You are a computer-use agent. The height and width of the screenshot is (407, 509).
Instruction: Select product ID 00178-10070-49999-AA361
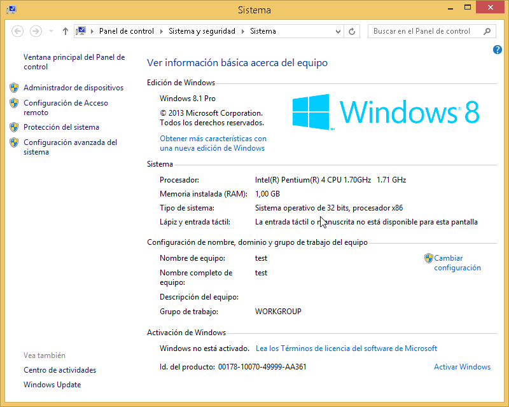[262, 367]
